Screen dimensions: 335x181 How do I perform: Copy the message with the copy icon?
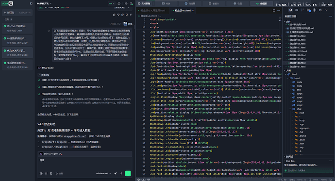tap(122, 15)
